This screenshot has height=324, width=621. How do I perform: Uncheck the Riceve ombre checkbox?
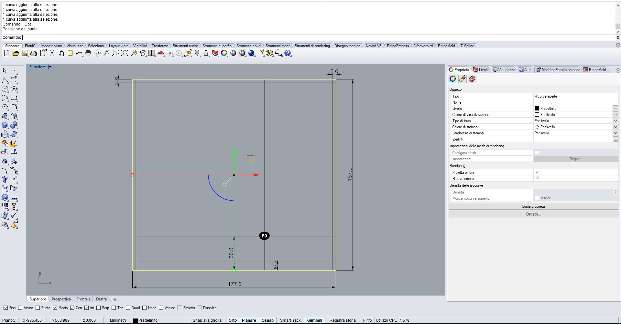537,178
